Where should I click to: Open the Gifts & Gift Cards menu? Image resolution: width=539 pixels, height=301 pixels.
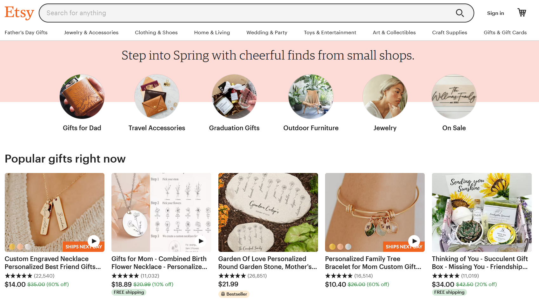[505, 32]
